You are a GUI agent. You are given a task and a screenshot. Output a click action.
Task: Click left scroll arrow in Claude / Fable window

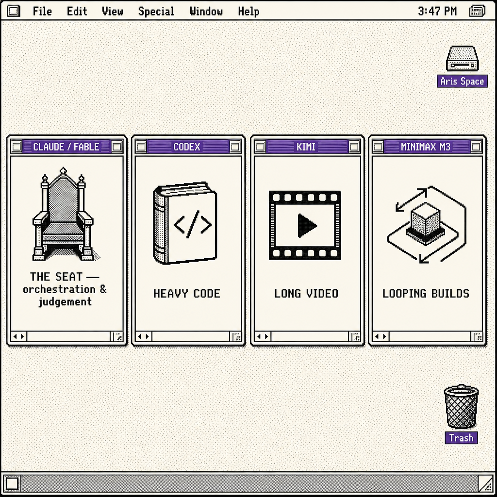pyautogui.click(x=15, y=337)
